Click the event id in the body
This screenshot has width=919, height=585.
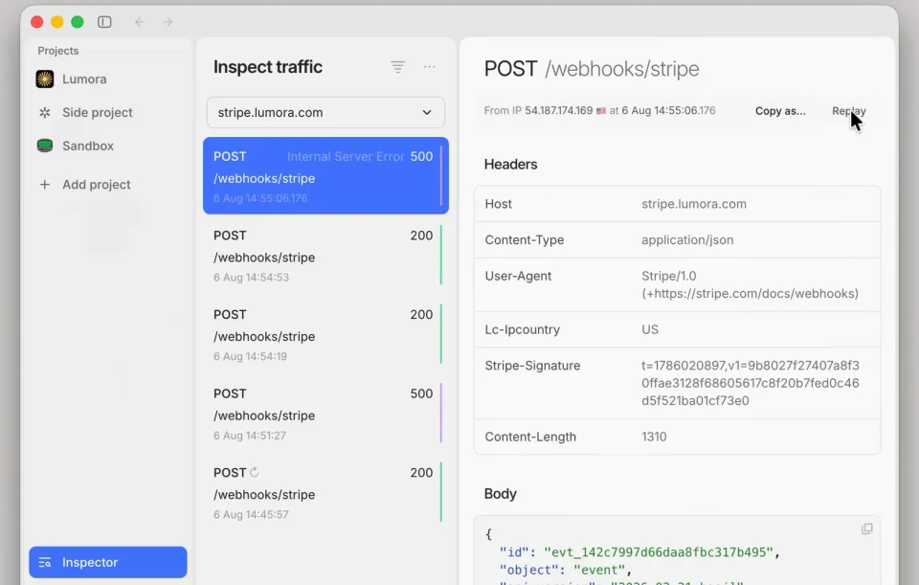tap(659, 552)
